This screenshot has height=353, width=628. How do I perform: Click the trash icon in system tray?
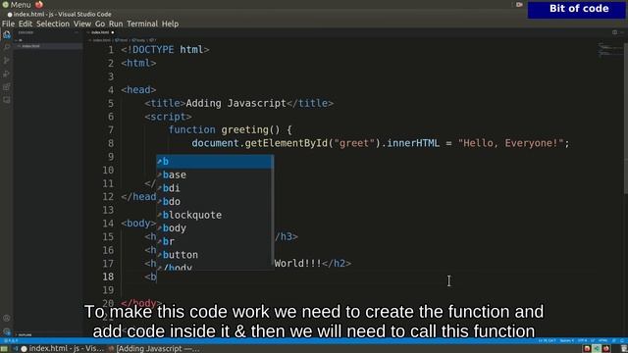(x=623, y=349)
